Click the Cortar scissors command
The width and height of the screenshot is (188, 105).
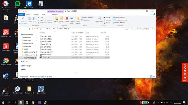point(41,17)
